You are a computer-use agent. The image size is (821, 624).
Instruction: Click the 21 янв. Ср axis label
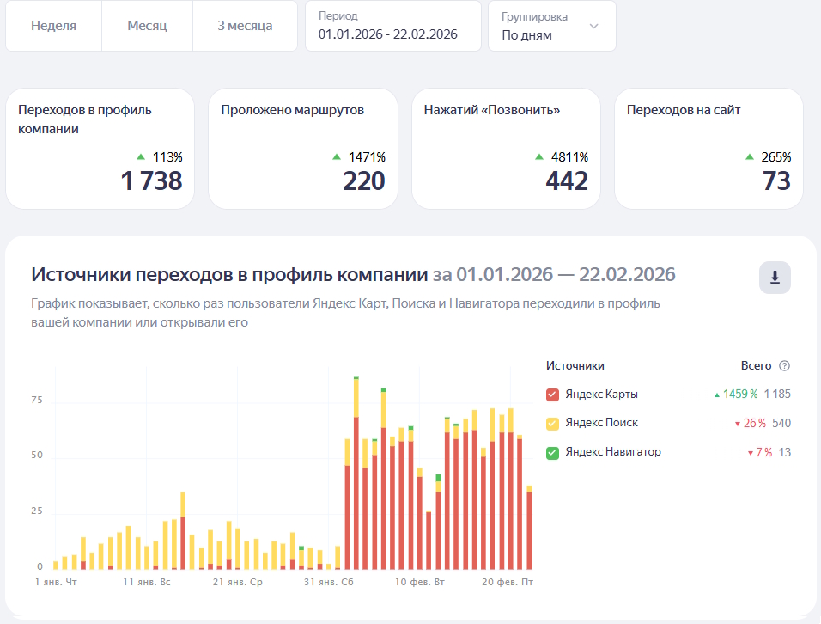click(238, 582)
